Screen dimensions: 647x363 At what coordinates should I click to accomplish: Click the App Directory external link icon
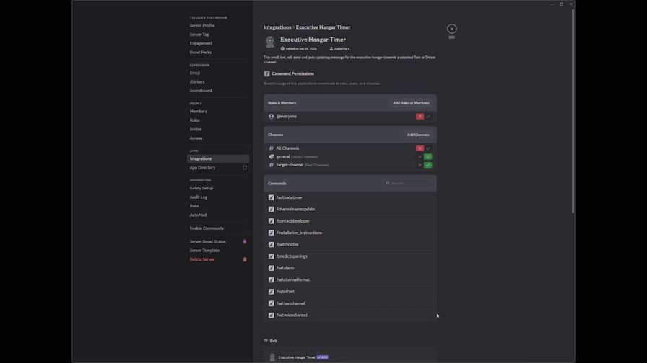245,168
